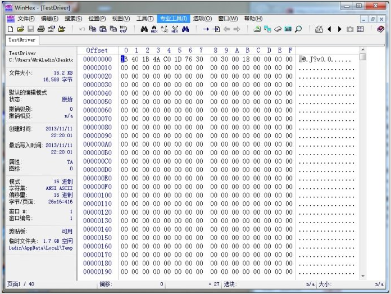Click the offset label 000000A0
This screenshot has width=391, height=294.
pyautogui.click(x=98, y=144)
